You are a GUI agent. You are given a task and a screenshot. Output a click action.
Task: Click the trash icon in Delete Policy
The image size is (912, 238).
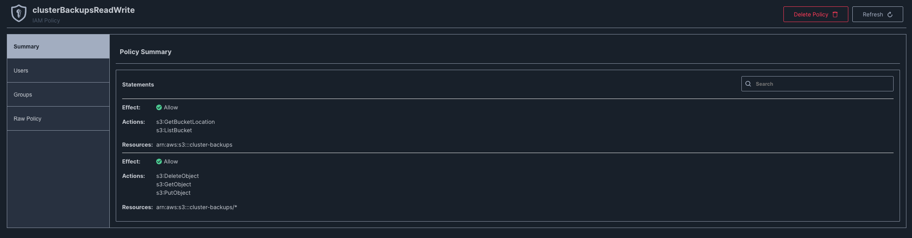click(x=835, y=14)
